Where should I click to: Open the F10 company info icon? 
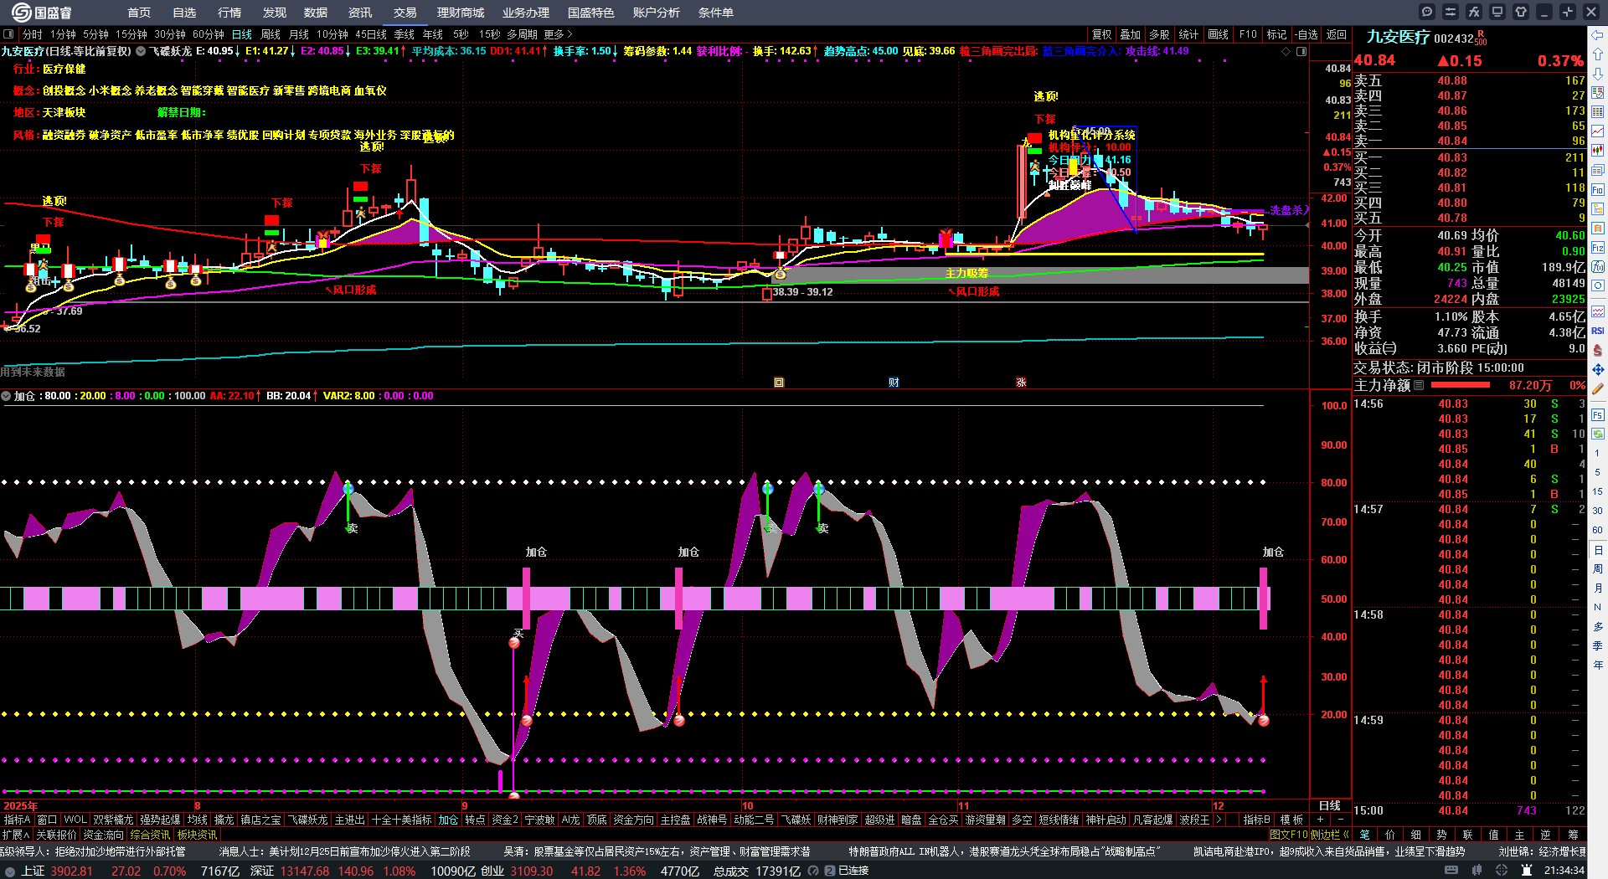pyautogui.click(x=1598, y=189)
